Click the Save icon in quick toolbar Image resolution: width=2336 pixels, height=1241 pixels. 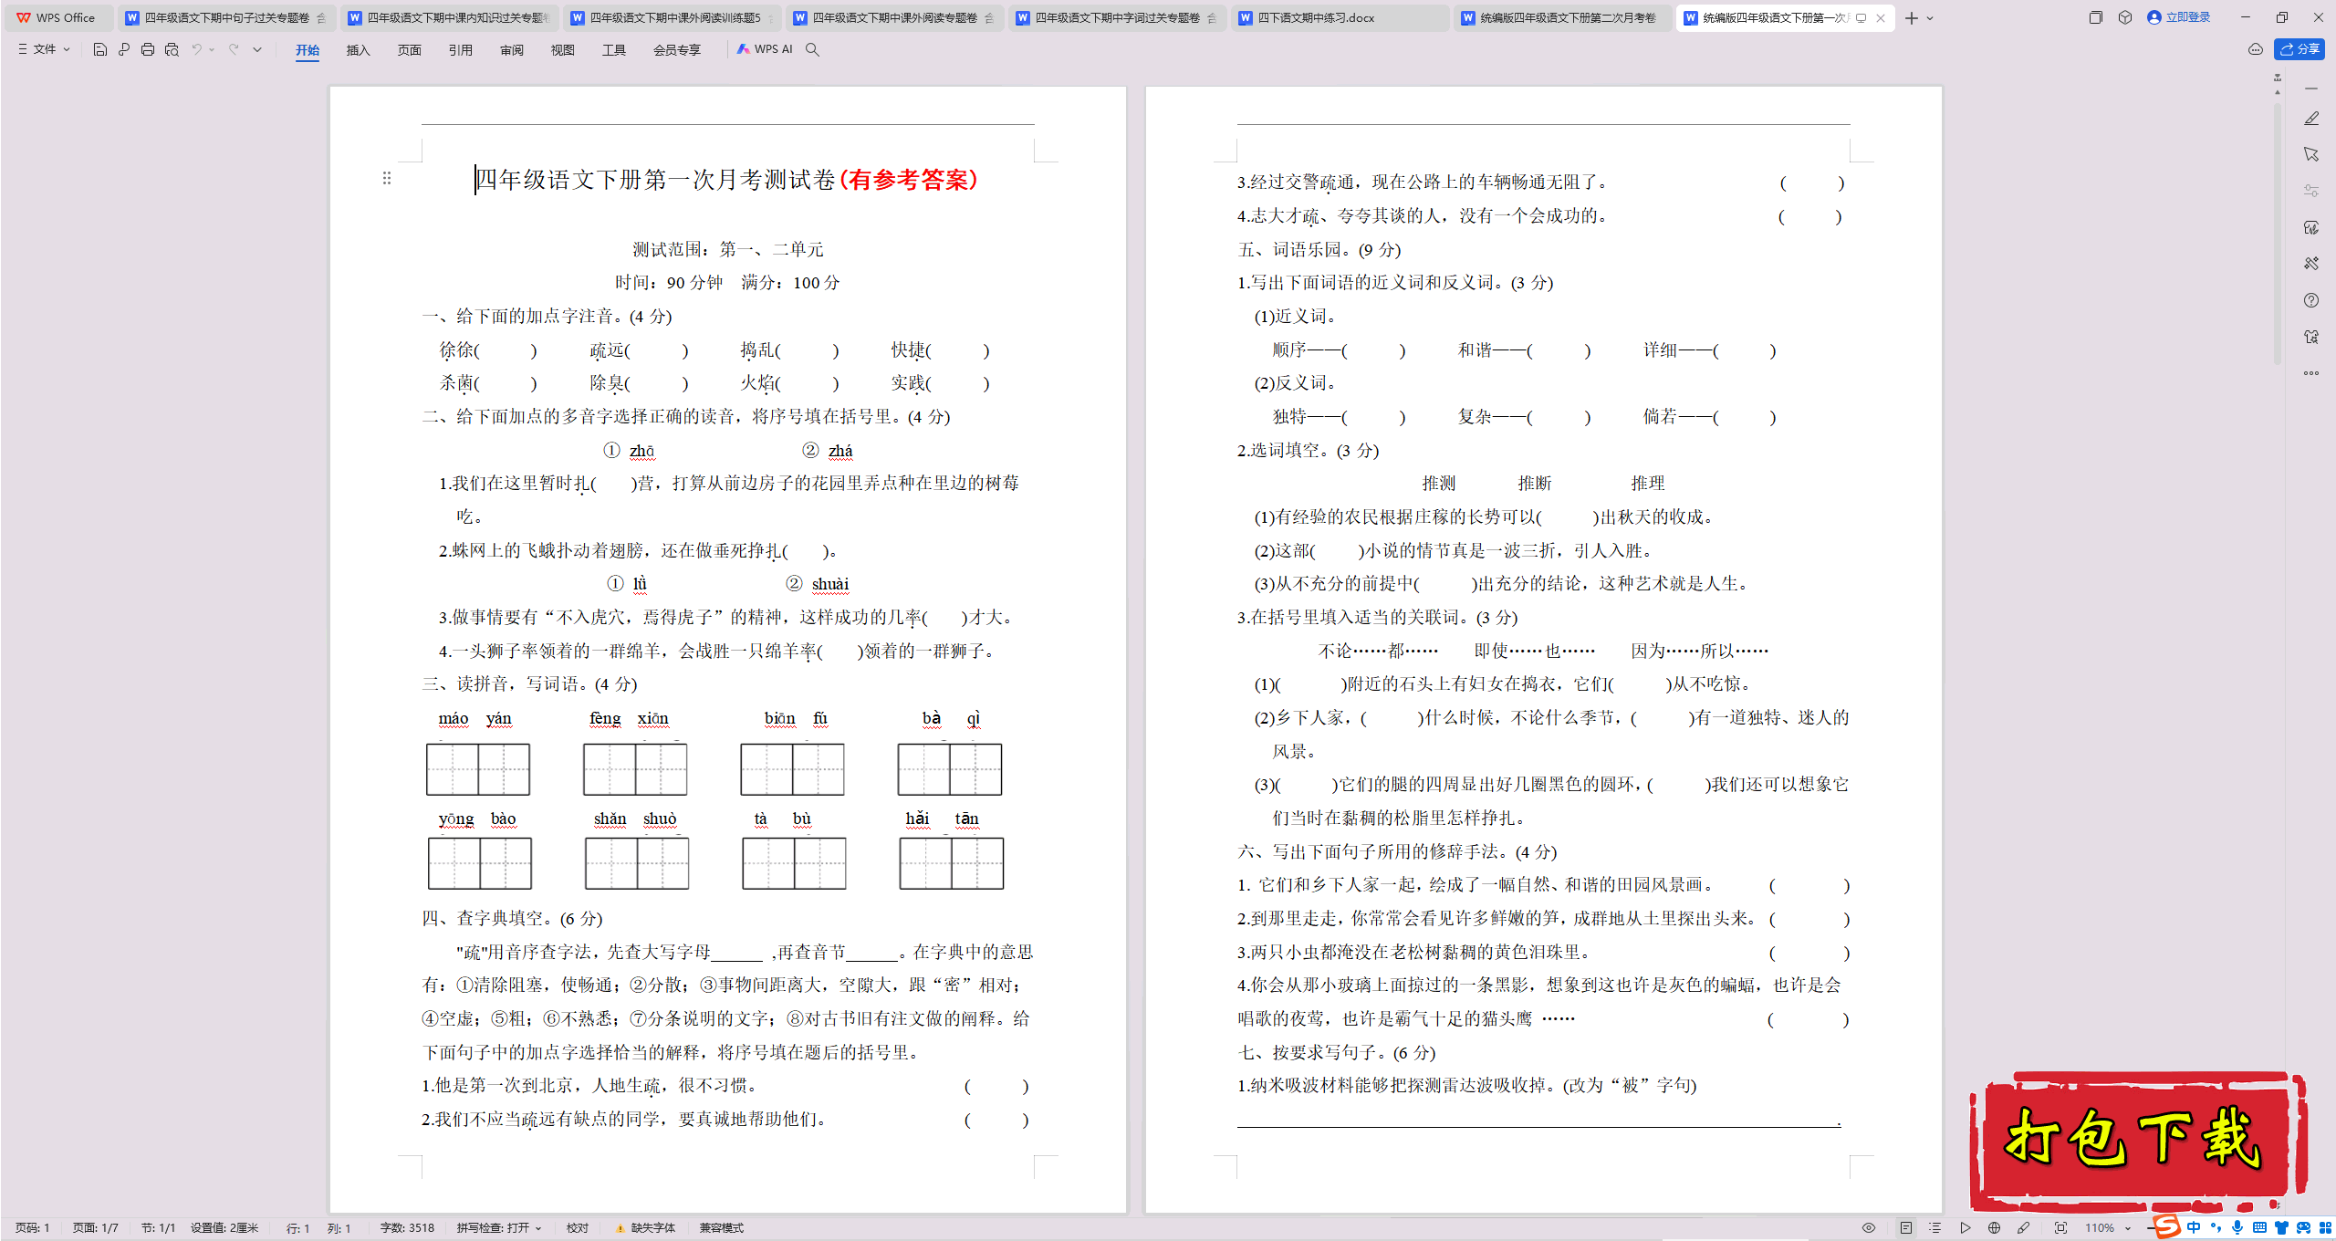coord(100,49)
